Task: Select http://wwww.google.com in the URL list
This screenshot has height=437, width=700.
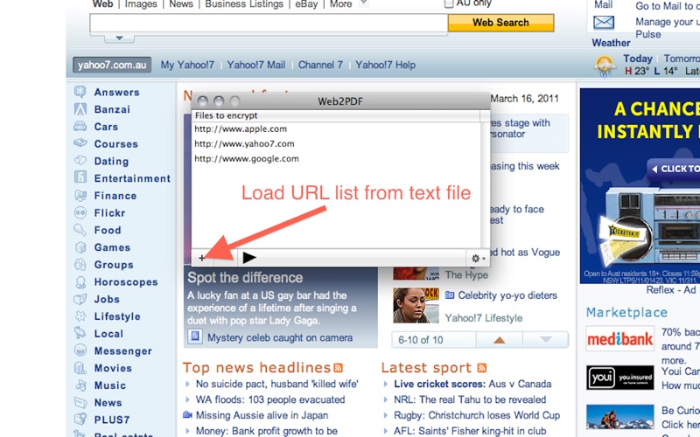Action: pyautogui.click(x=247, y=158)
